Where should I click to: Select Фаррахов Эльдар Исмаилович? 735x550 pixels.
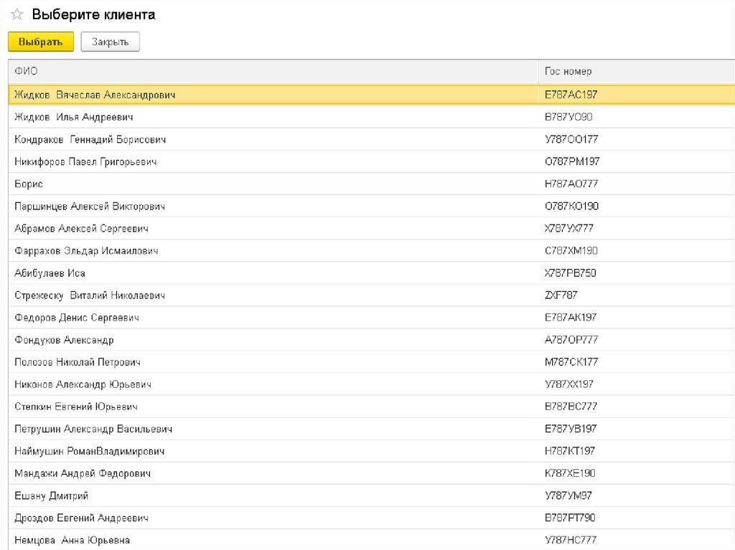(86, 251)
